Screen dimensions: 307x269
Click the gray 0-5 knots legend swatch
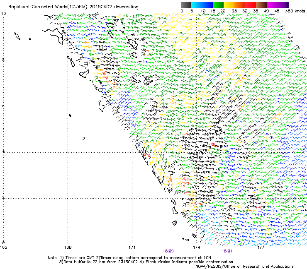(186, 5)
